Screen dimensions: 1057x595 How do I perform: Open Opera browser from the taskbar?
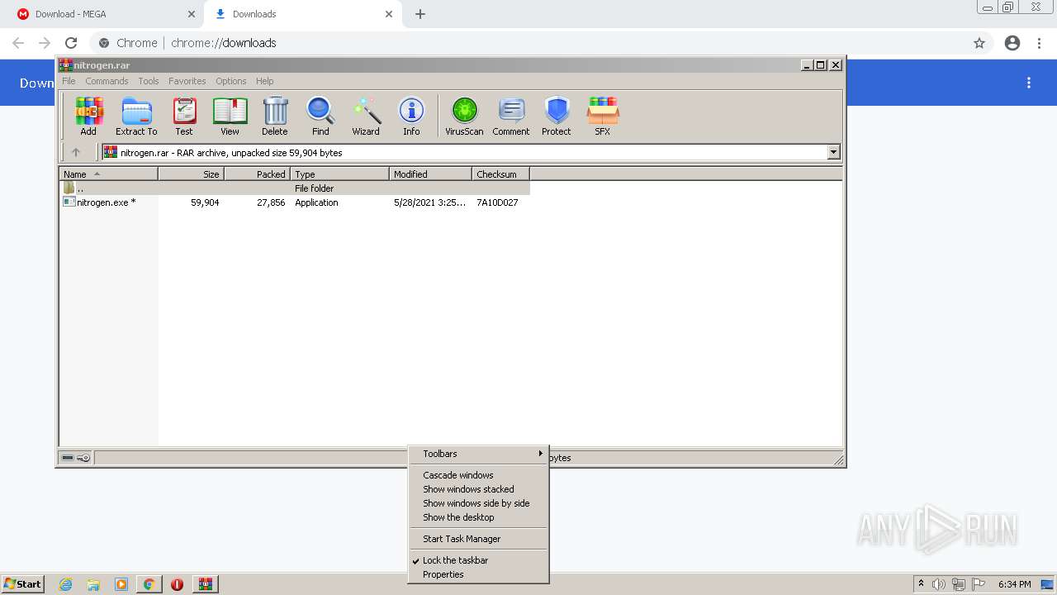coord(177,584)
